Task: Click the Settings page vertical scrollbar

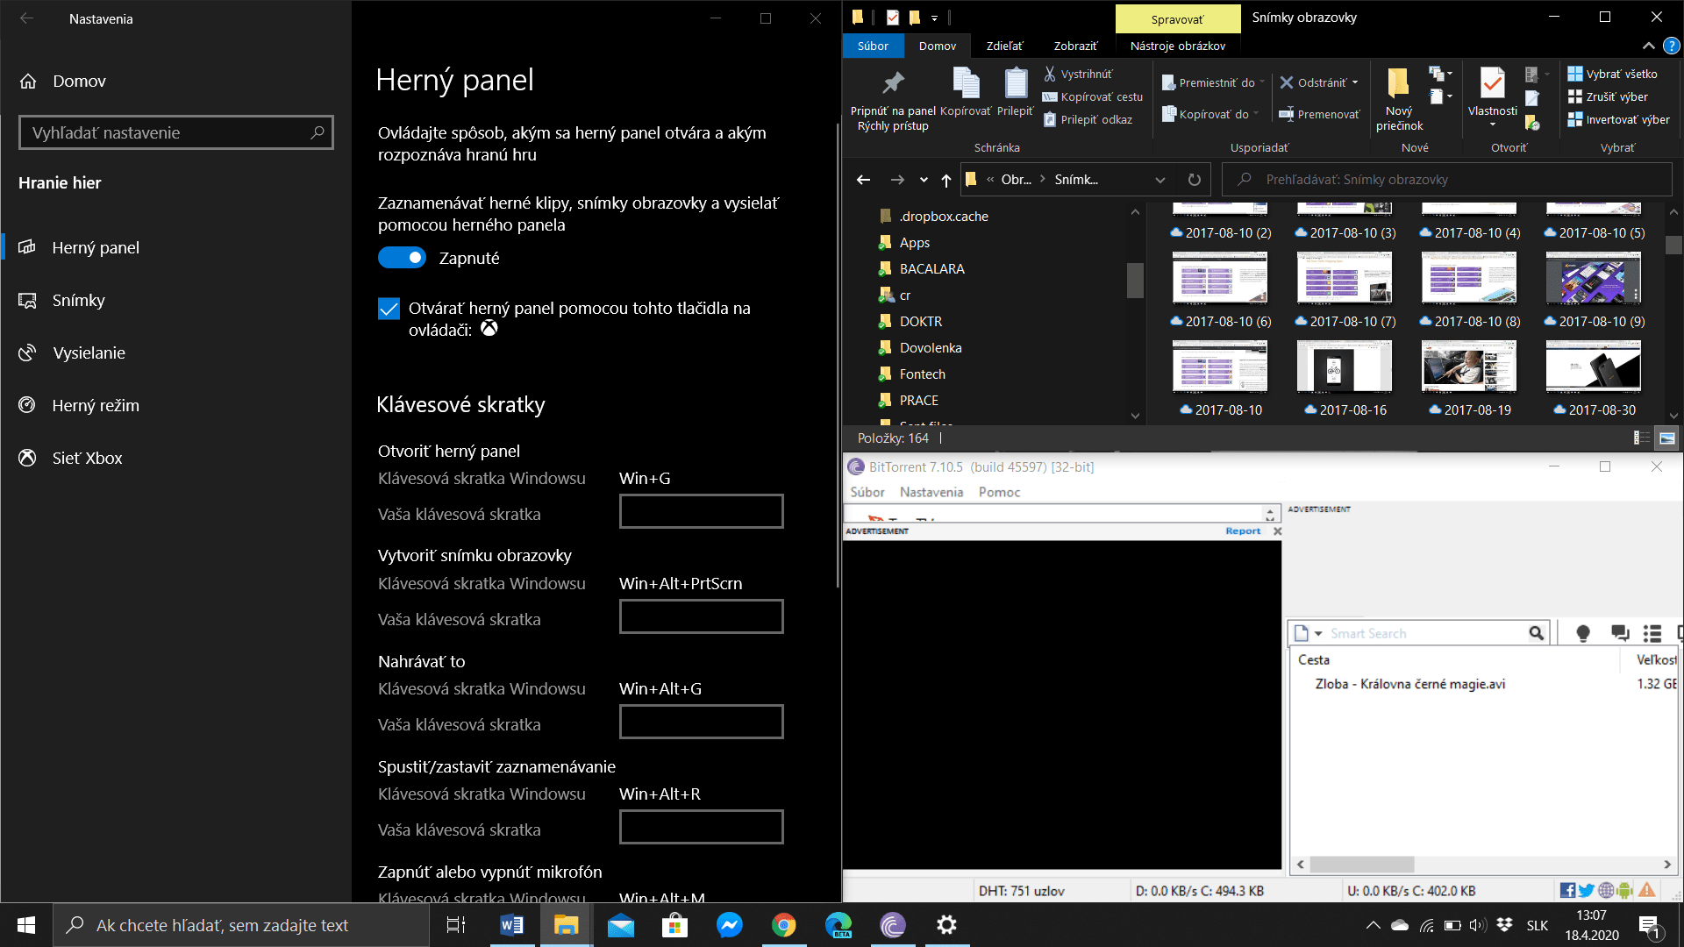Action: pyautogui.click(x=838, y=355)
